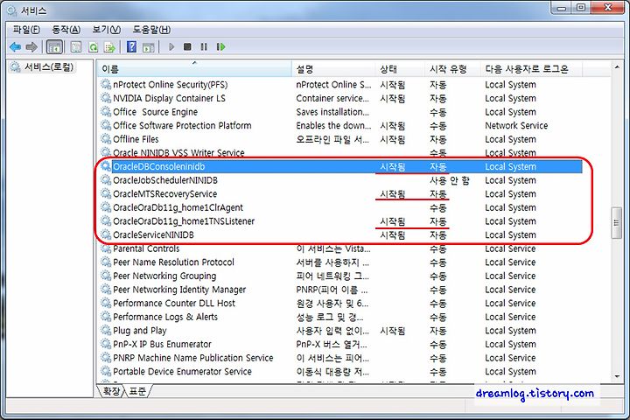Select Office Software Protection Platform service
The height and width of the screenshot is (420, 630).
[x=340, y=126]
